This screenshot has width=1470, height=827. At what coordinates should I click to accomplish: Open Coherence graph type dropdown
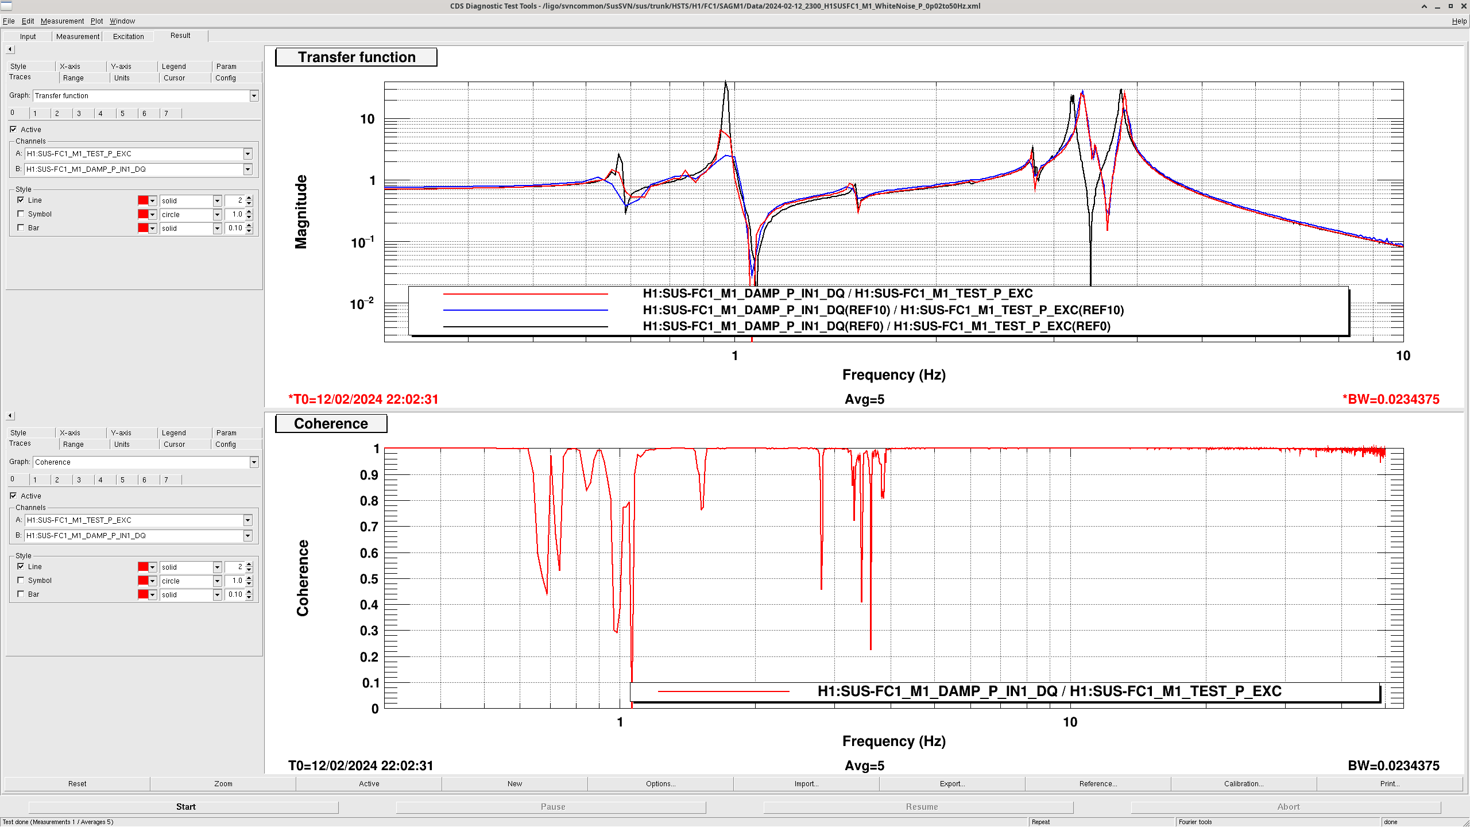click(254, 462)
